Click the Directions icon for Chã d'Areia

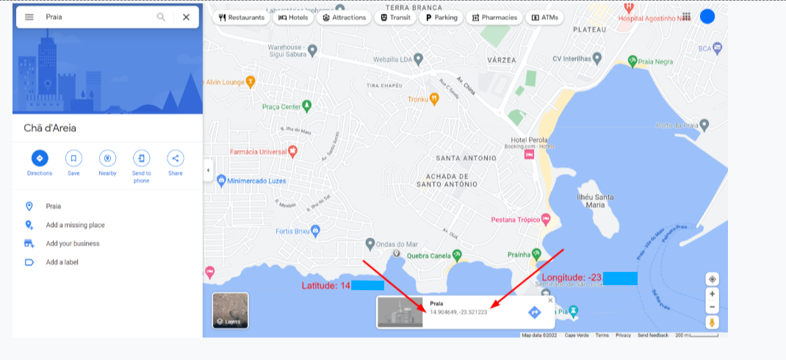pyautogui.click(x=40, y=159)
